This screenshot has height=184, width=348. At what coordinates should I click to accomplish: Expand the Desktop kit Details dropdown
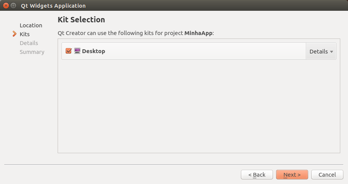(x=321, y=51)
